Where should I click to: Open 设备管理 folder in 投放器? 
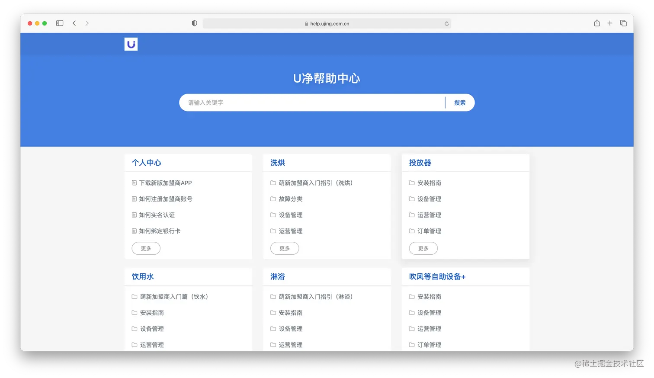coord(430,199)
